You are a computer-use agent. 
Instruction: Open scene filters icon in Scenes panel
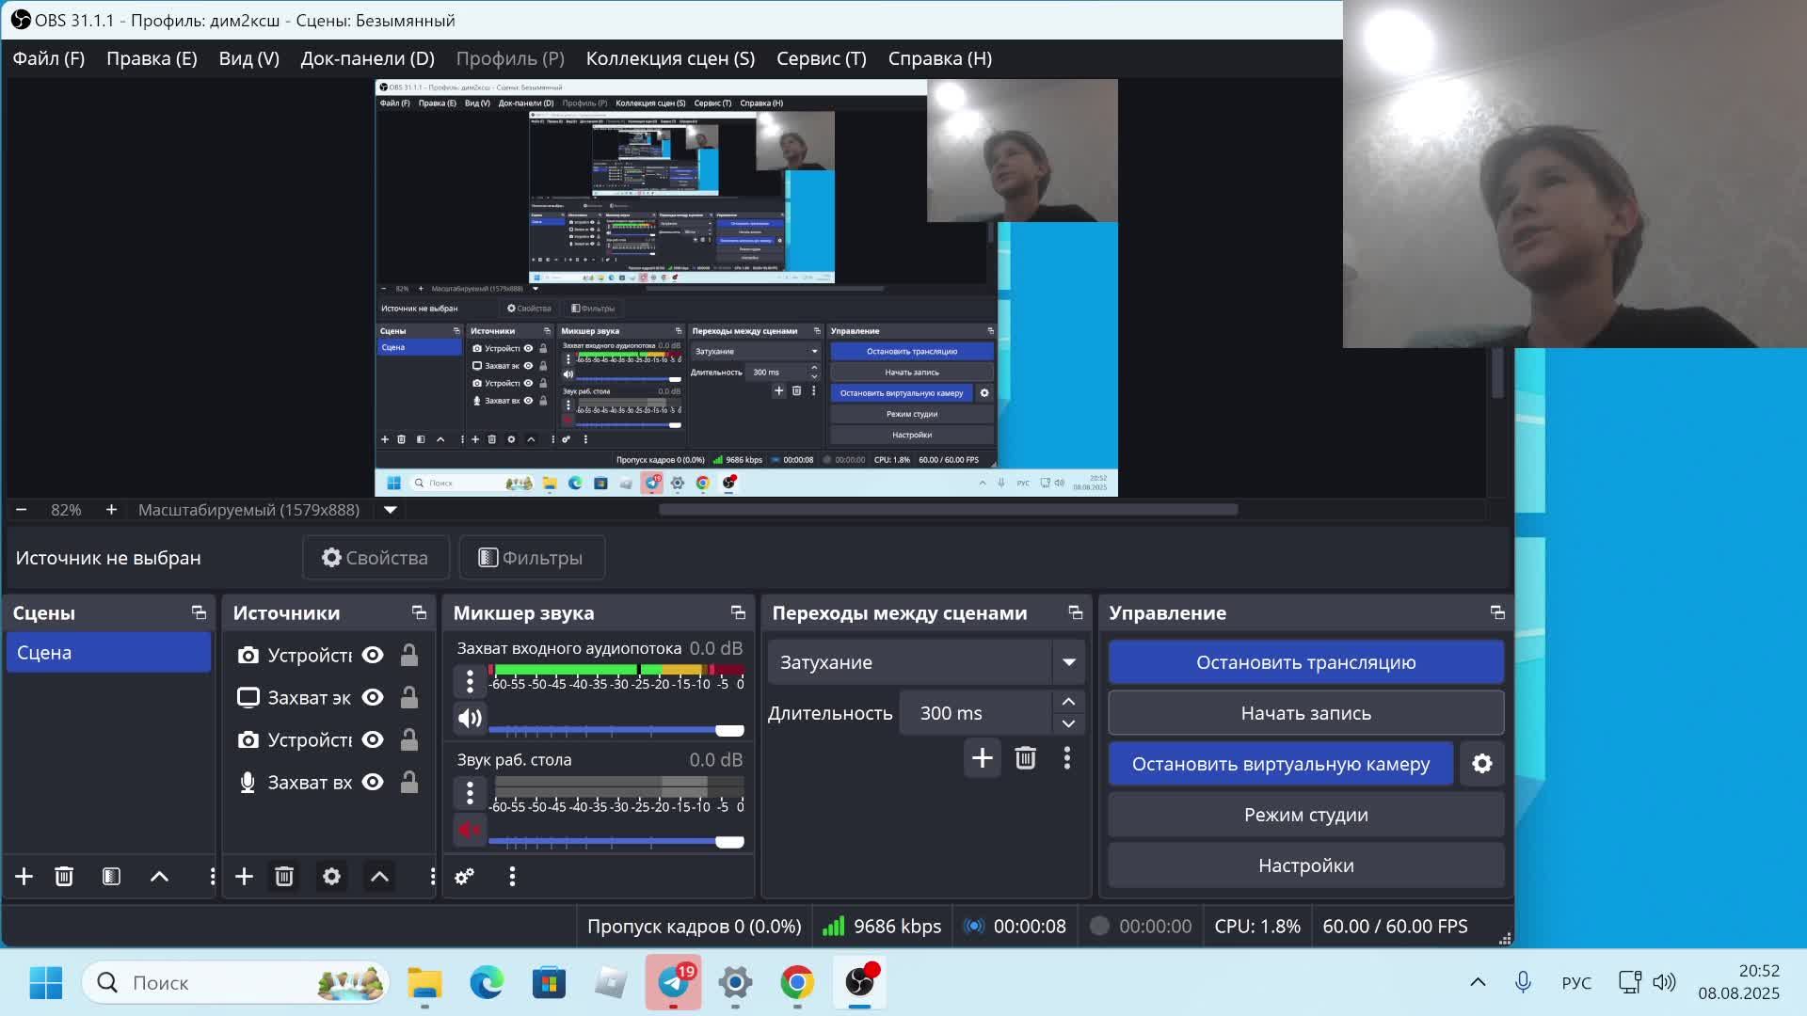coord(111,877)
